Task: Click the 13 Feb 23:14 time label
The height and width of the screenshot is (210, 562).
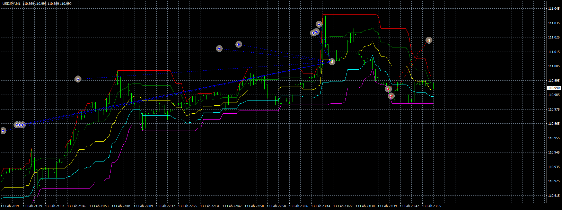Action: (320, 206)
